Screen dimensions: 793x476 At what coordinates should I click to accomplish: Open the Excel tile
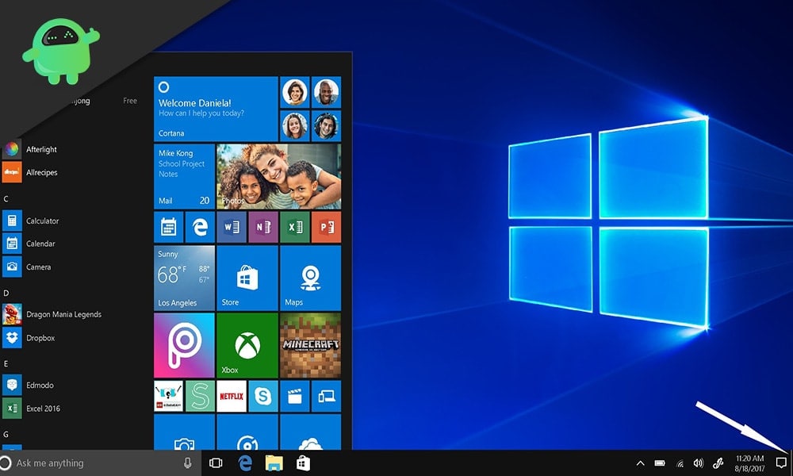pos(294,227)
